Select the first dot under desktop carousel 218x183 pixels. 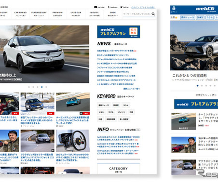pos(29,87)
